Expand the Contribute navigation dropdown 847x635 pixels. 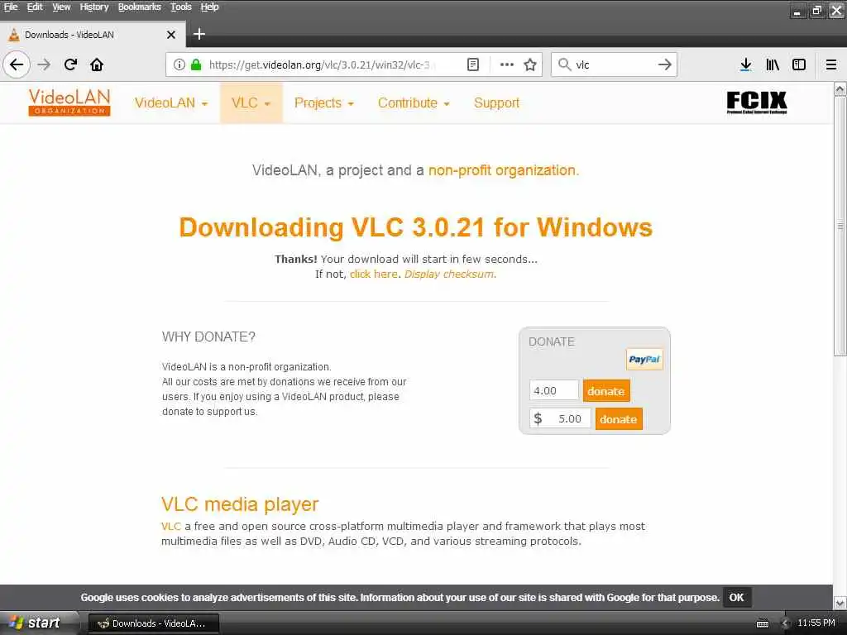(414, 103)
